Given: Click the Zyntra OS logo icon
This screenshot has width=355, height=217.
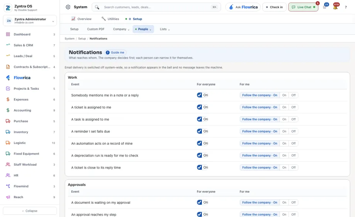Looking at the screenshot, I should click(x=8, y=8).
